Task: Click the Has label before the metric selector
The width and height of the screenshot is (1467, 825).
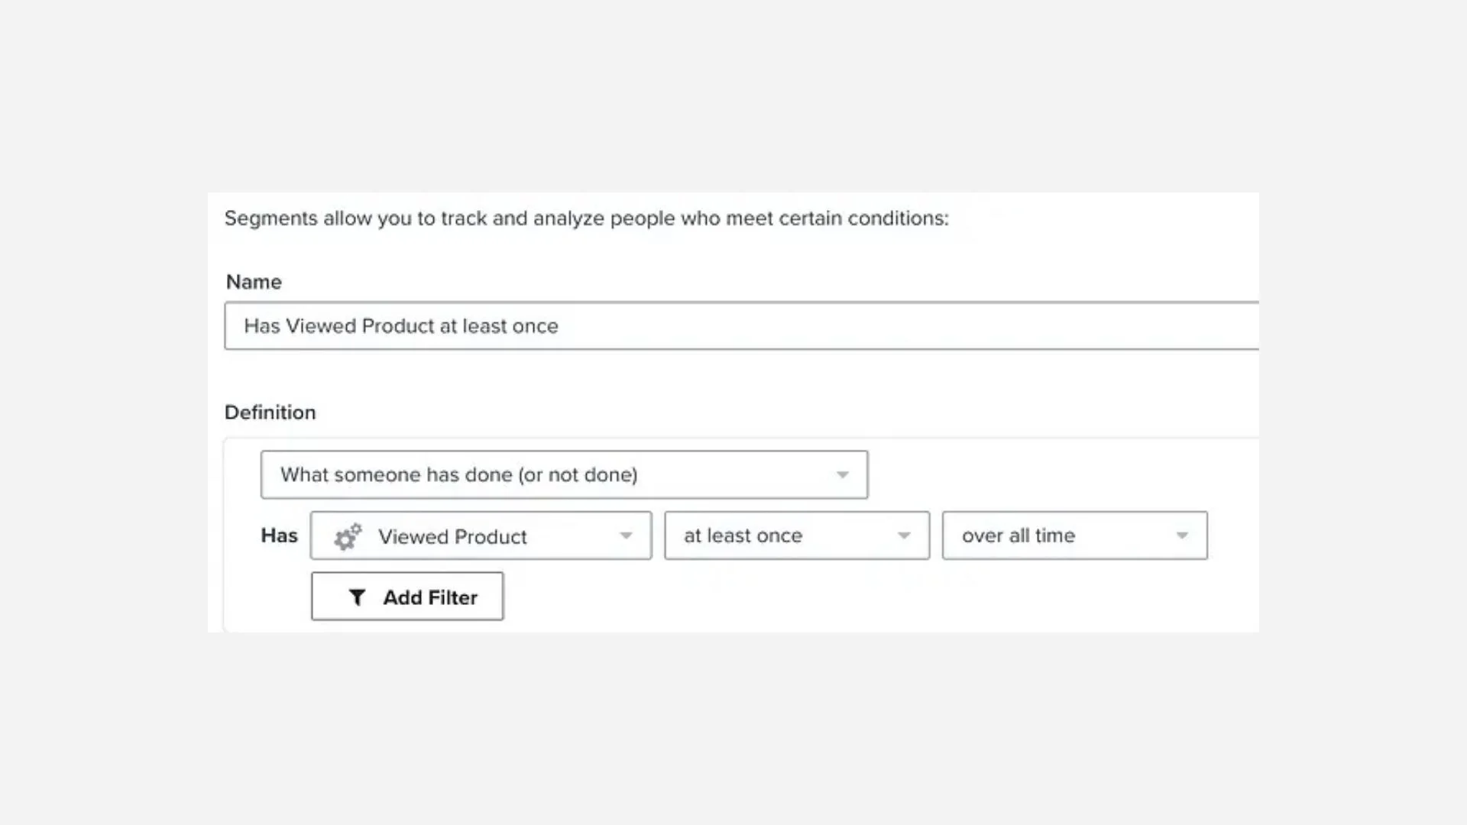Action: [279, 535]
